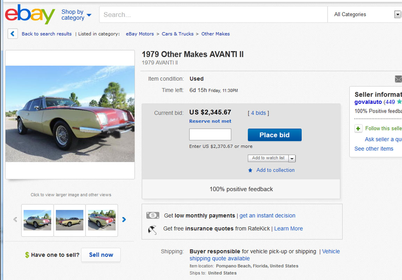
Task: Click the back arrow icon
Action: [13, 34]
